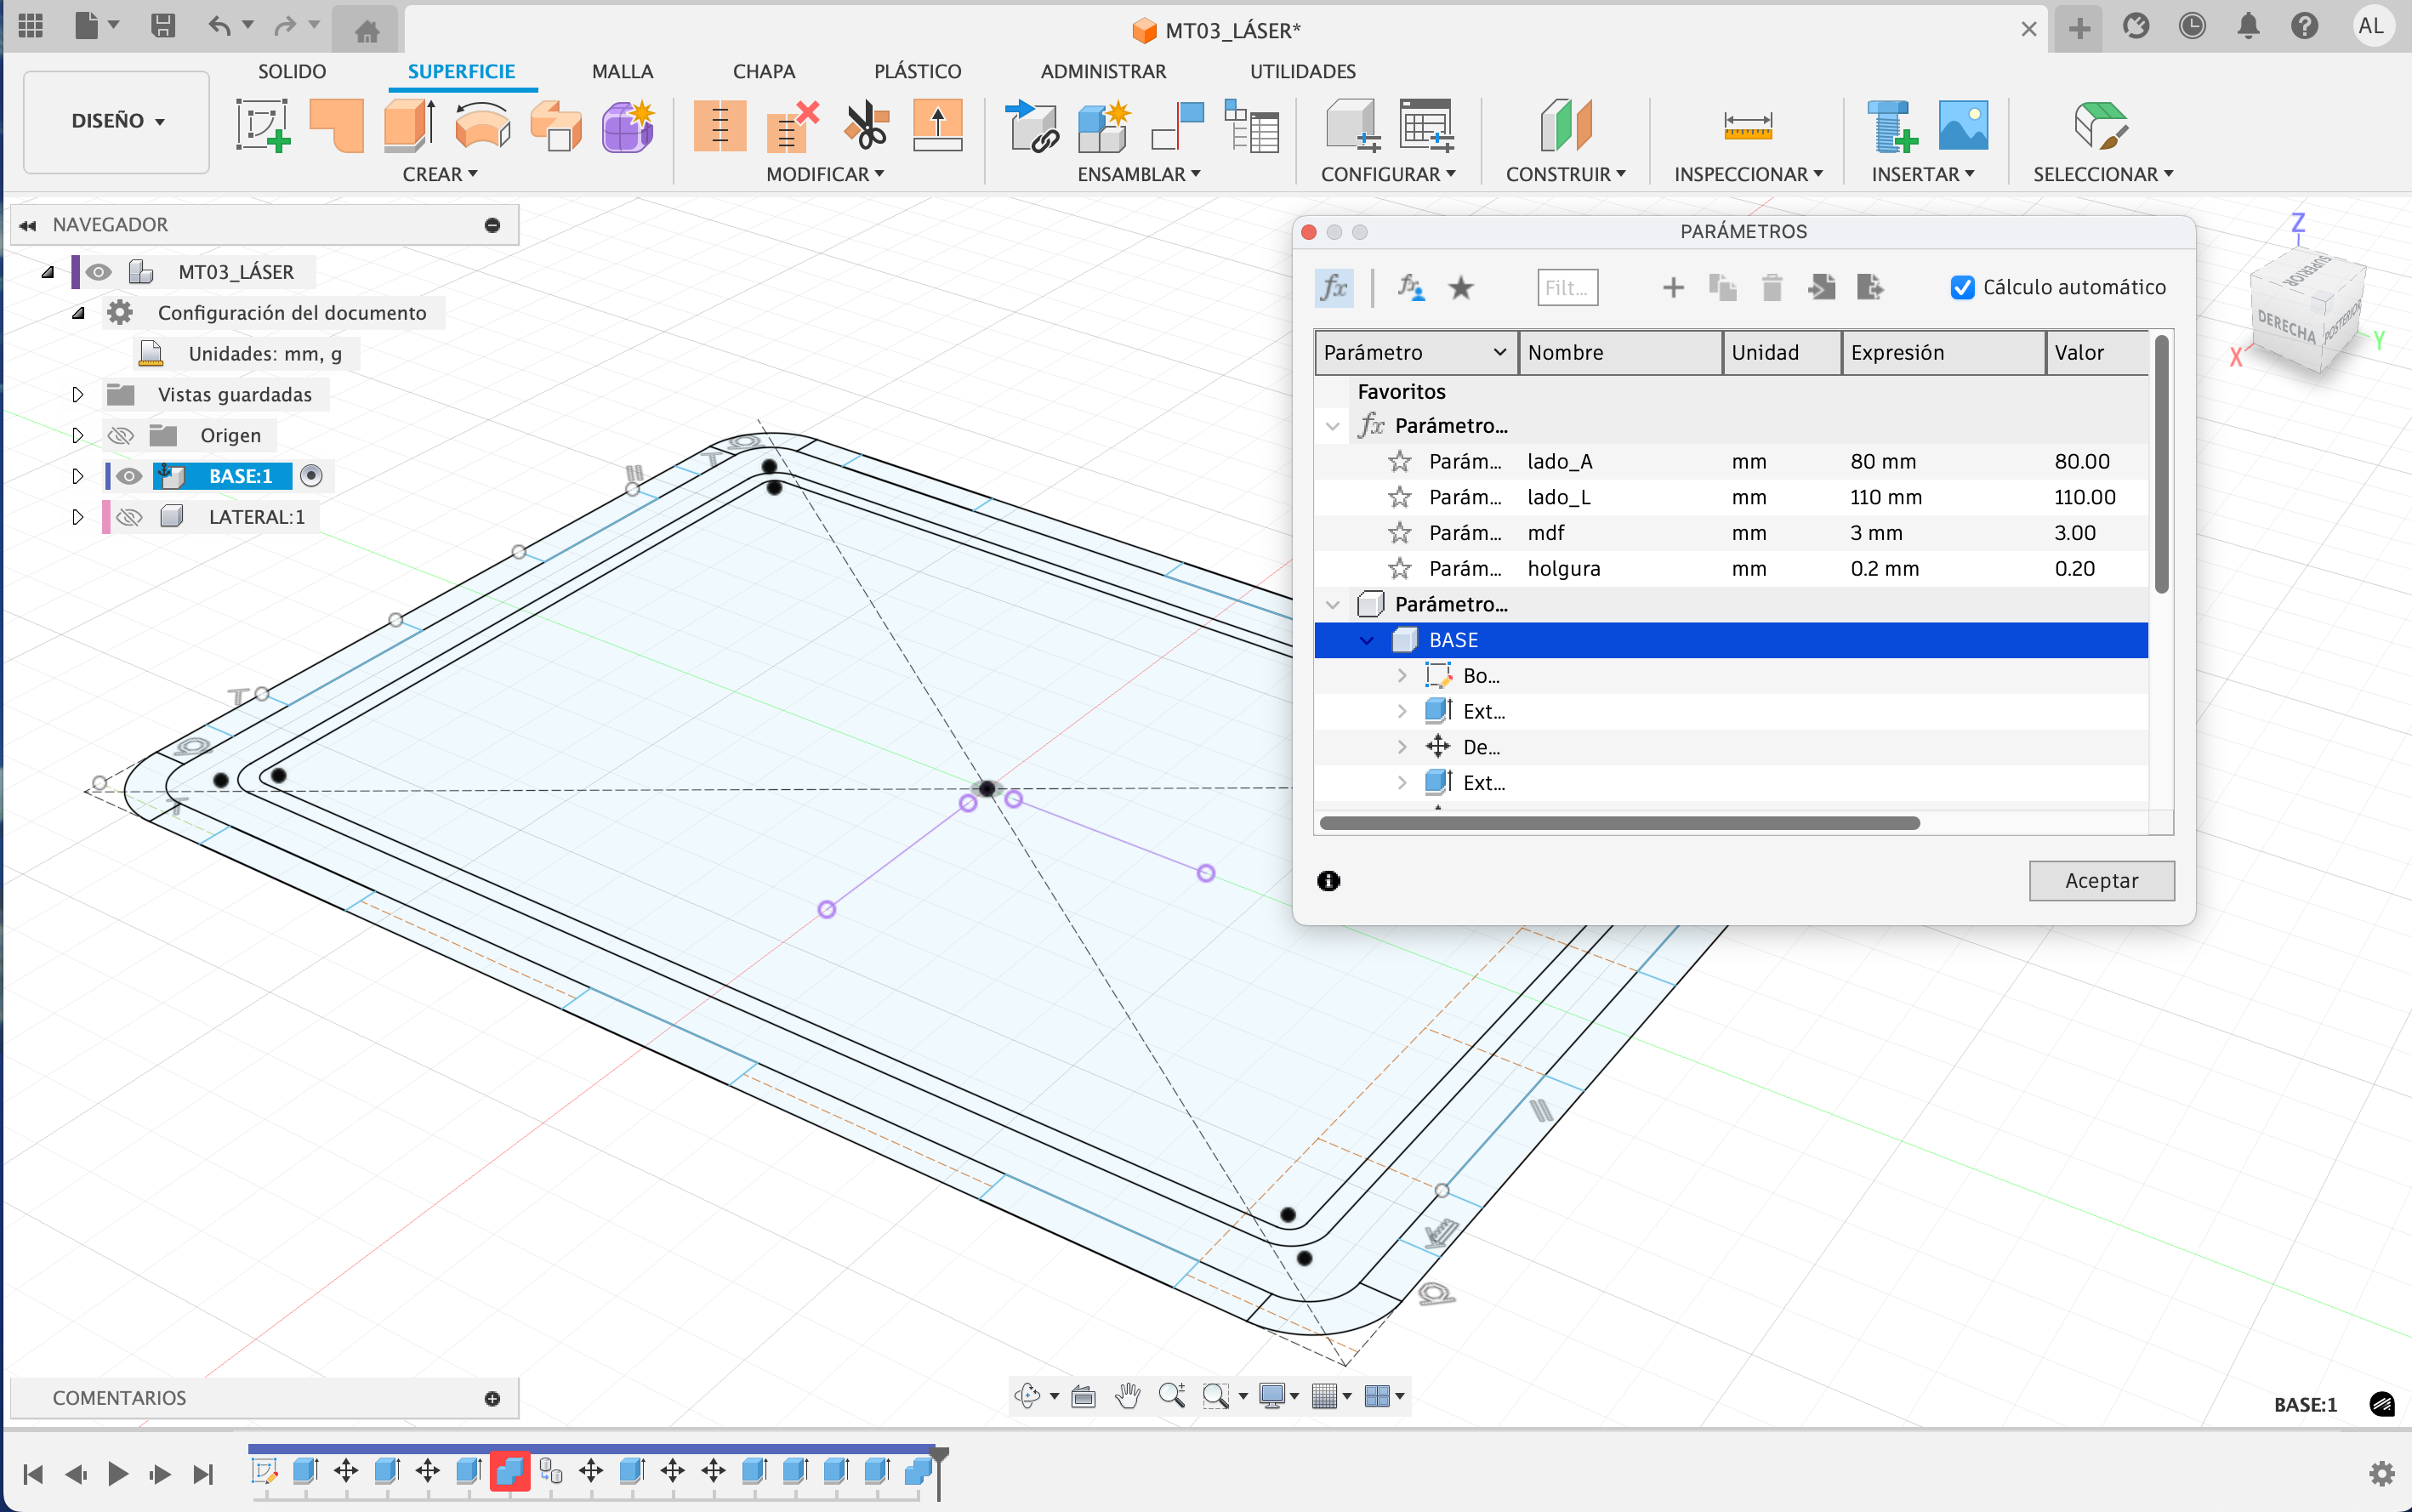Click the Create Sketch icon in toolbar
Viewport: 2412px width, 1512px height.
262,126
